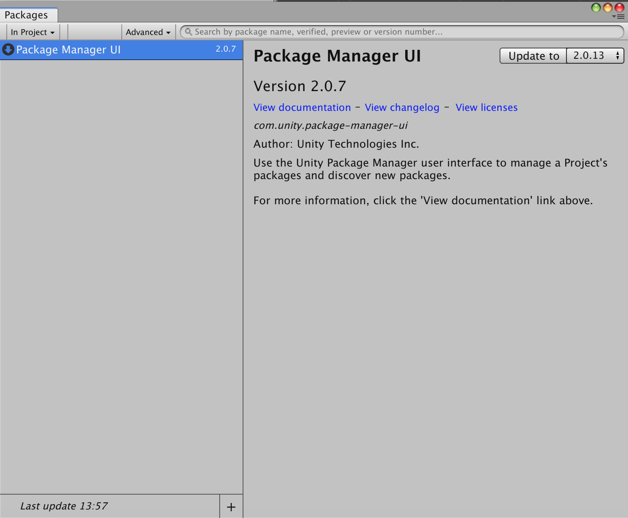Click the Author: Unity Technologies Inc. text
This screenshot has height=518, width=628.
pyautogui.click(x=336, y=144)
